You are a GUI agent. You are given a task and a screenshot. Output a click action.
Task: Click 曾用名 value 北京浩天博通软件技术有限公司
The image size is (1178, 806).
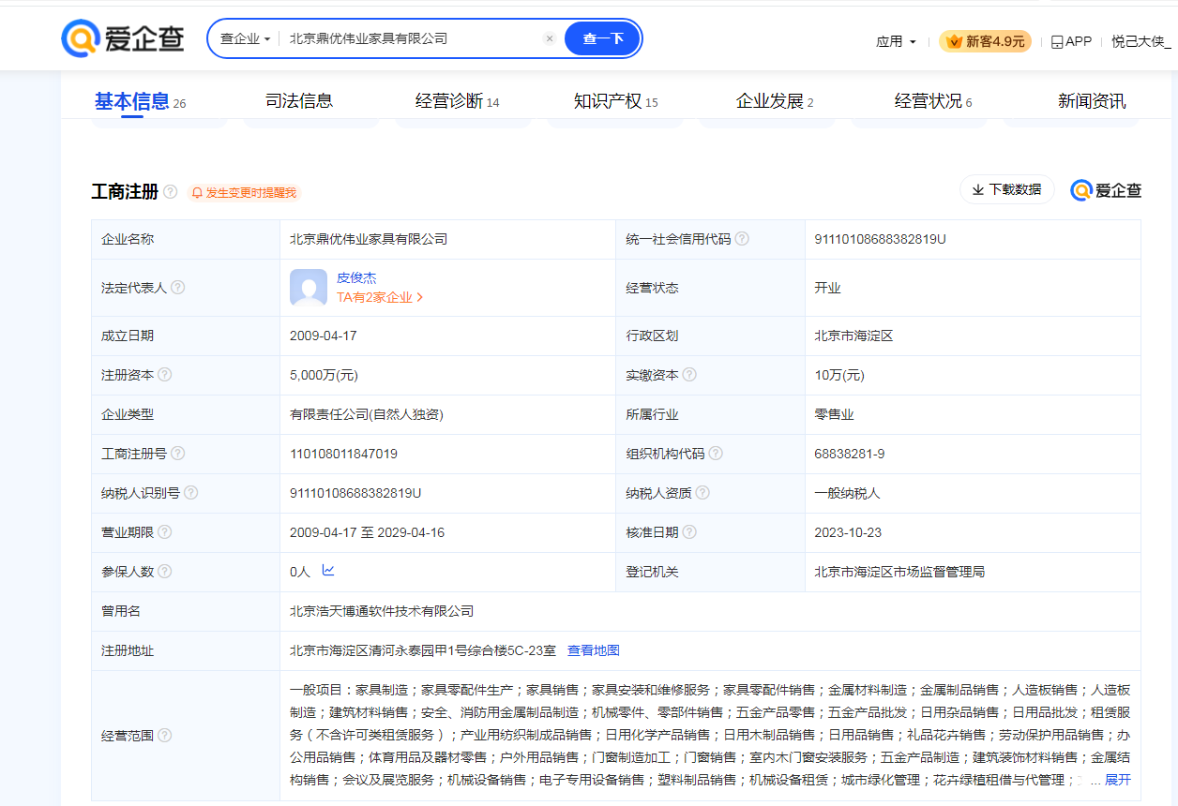pyautogui.click(x=382, y=611)
